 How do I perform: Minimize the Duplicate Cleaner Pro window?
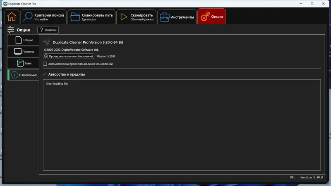pos(301,4)
